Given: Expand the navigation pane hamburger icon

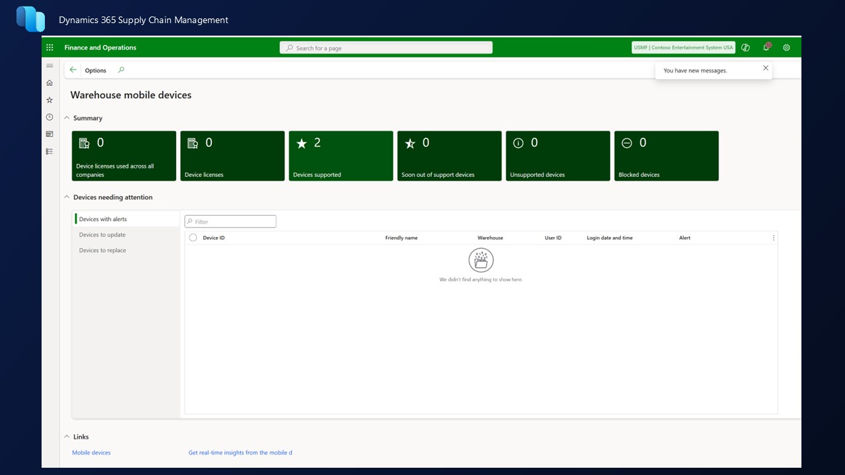Looking at the screenshot, I should click(x=50, y=66).
